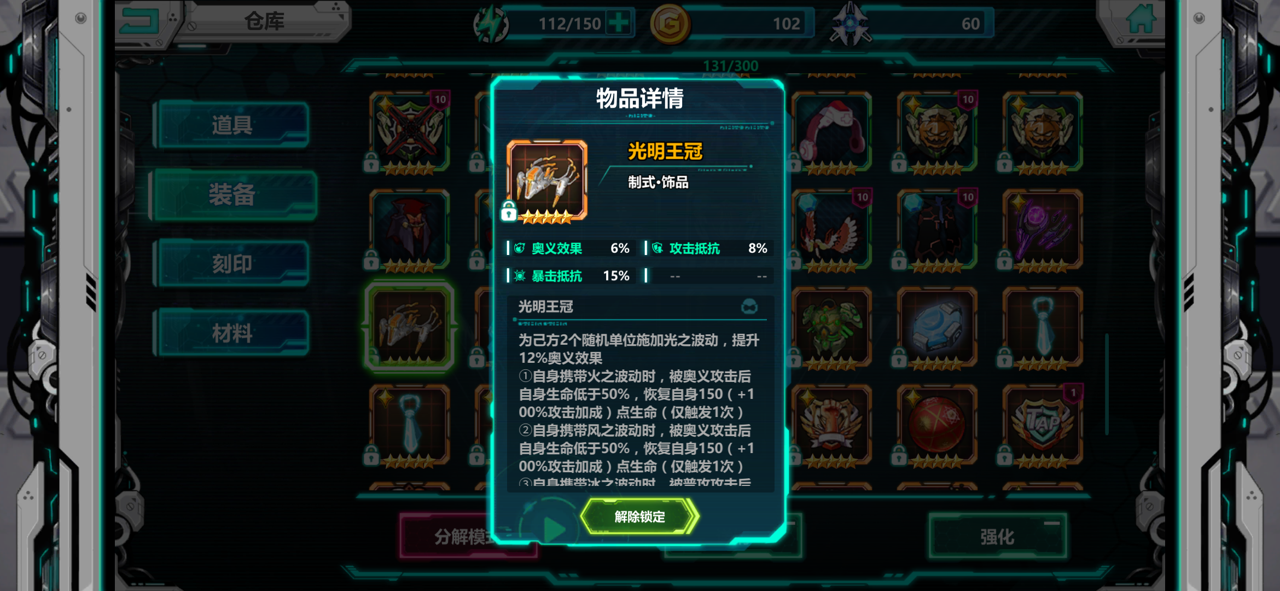Open the 材料 category
The height and width of the screenshot is (591, 1280).
(x=231, y=333)
